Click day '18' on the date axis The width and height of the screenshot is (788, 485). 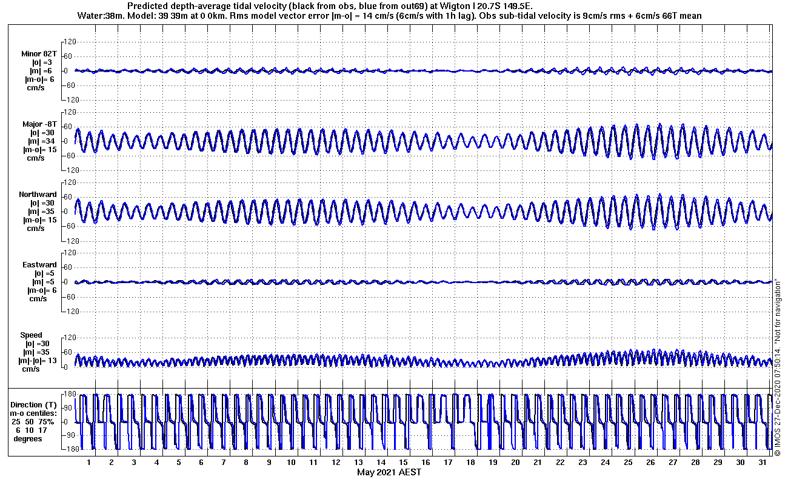(x=470, y=463)
